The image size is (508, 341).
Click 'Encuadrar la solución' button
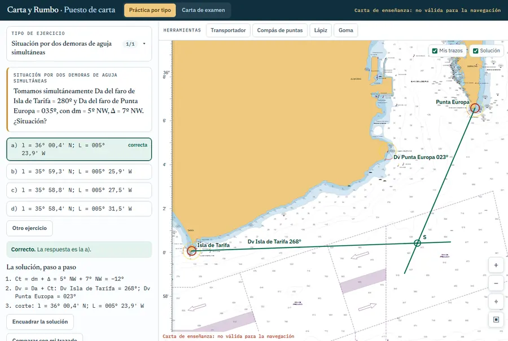pos(40,322)
